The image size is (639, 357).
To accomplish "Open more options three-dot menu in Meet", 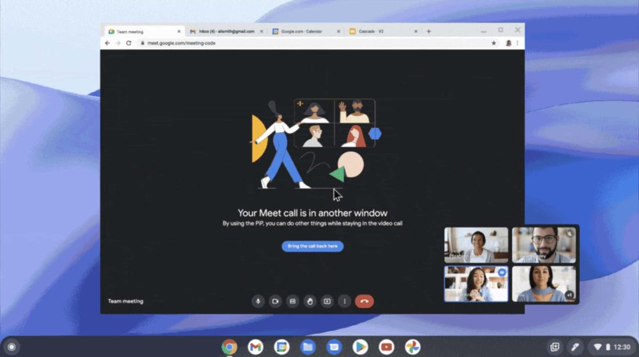I will click(345, 301).
